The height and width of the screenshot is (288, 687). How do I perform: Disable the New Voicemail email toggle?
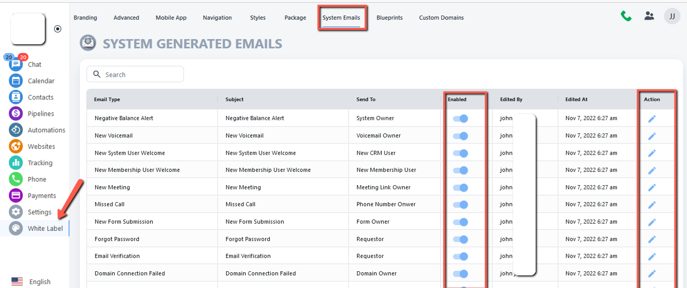click(460, 136)
